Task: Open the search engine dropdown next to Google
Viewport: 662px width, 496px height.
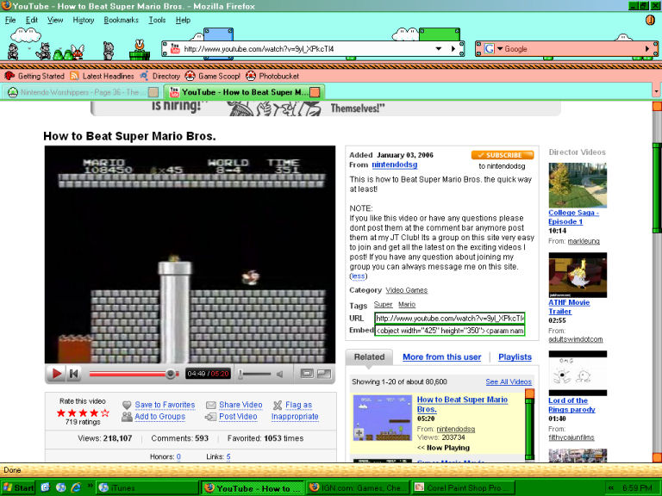Action: tap(500, 49)
